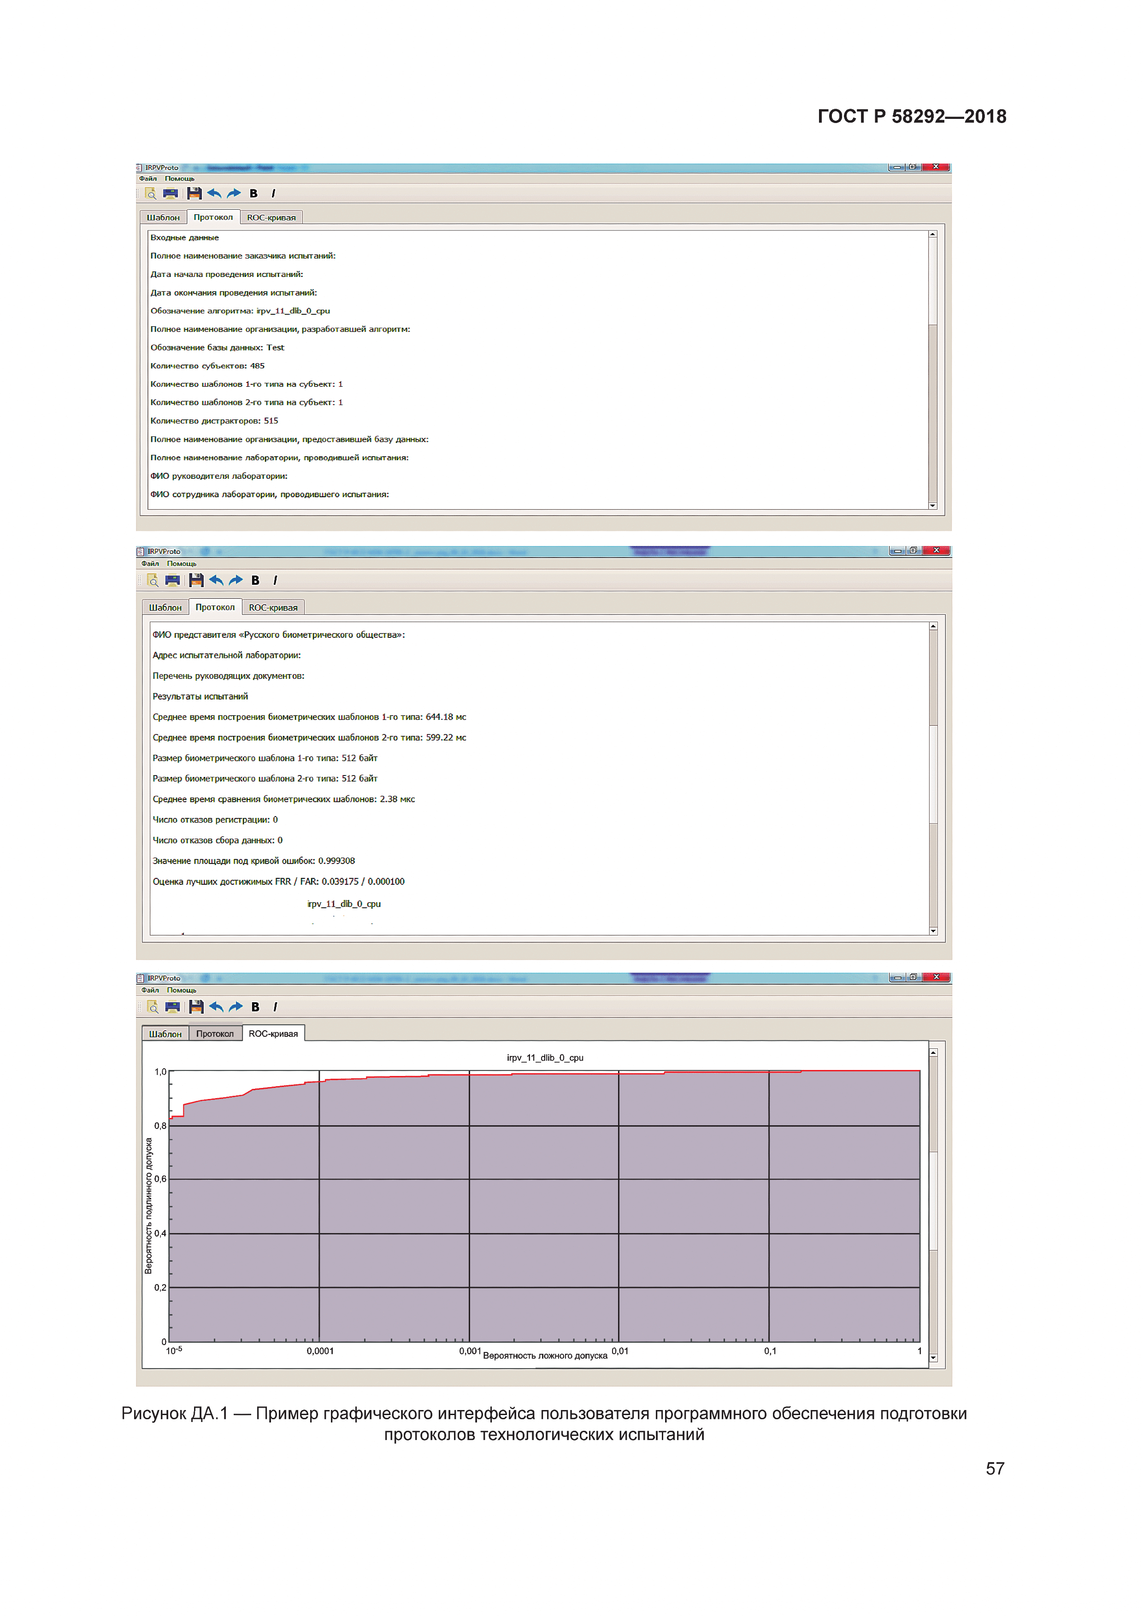
Task: Save with floppy icon in top window
Action: point(194,194)
